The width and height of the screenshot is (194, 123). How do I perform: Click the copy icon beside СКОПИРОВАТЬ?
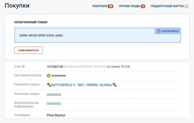[158, 31]
